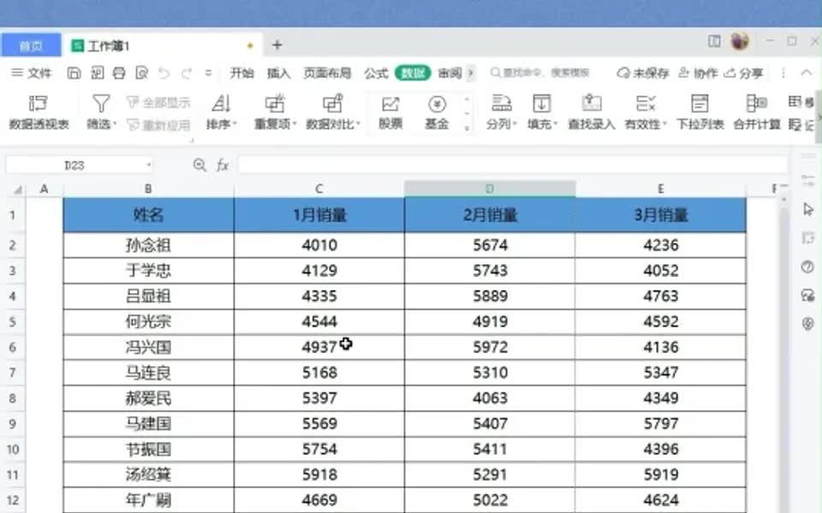Open the 数据透视表 pivot table tool
The image size is (822, 513).
(x=39, y=113)
